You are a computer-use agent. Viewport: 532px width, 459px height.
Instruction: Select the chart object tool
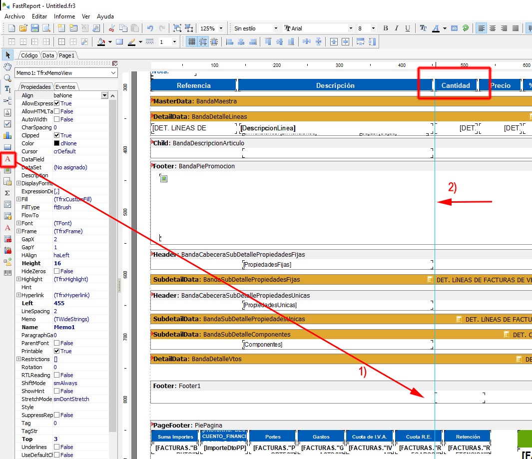point(7,135)
